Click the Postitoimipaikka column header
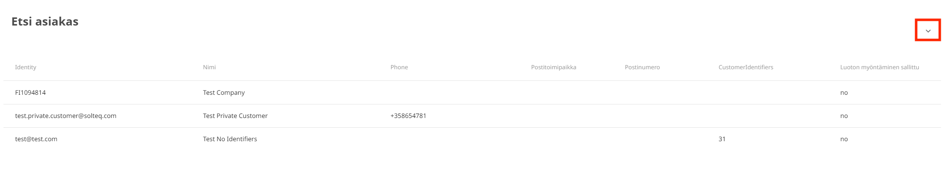Image resolution: width=948 pixels, height=176 pixels. pyautogui.click(x=553, y=67)
